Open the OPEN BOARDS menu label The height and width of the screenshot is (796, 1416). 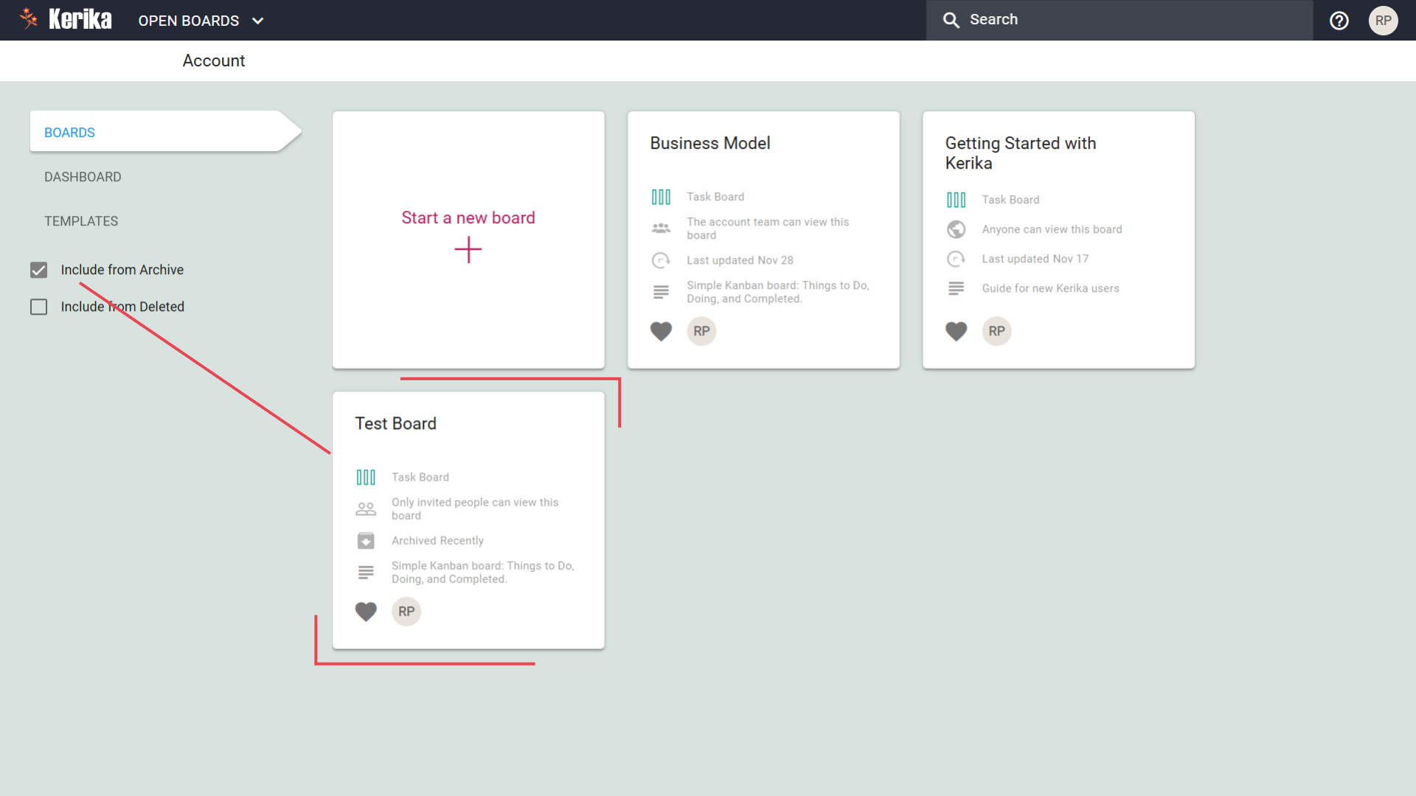coord(189,21)
